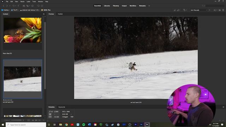Adjust the thumbnail size slider
The height and width of the screenshot is (127, 226).
click(x=16, y=120)
